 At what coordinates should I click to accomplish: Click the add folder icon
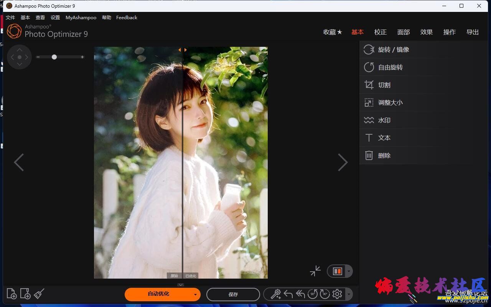click(x=25, y=294)
